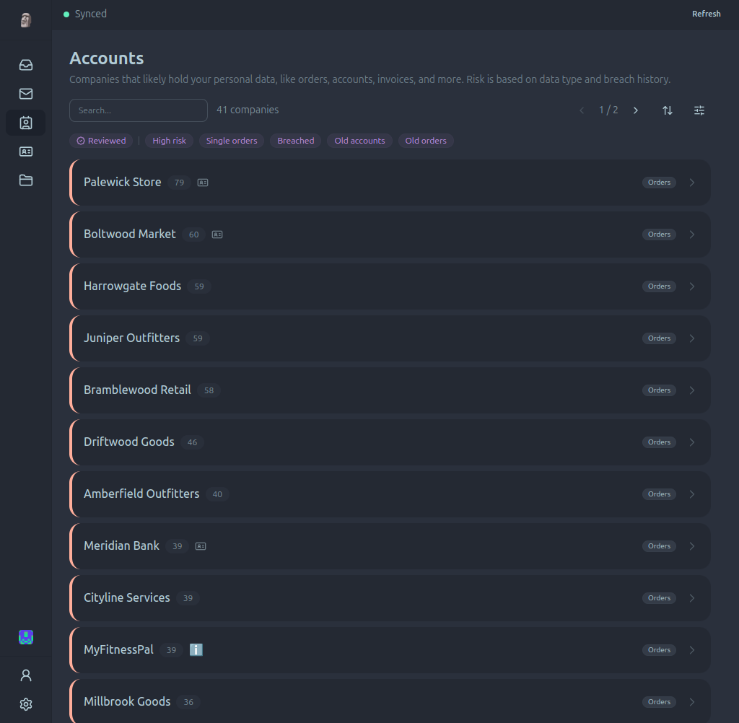Open the Palewick Store account name

point(123,182)
